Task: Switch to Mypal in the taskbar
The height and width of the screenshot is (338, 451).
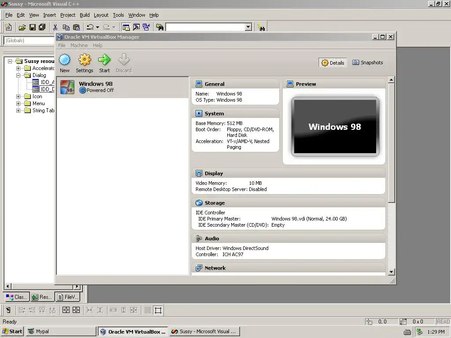Action: click(x=61, y=331)
